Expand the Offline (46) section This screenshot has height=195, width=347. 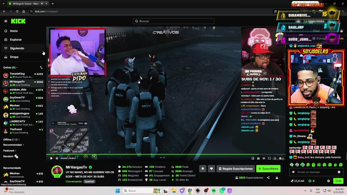coord(11,139)
